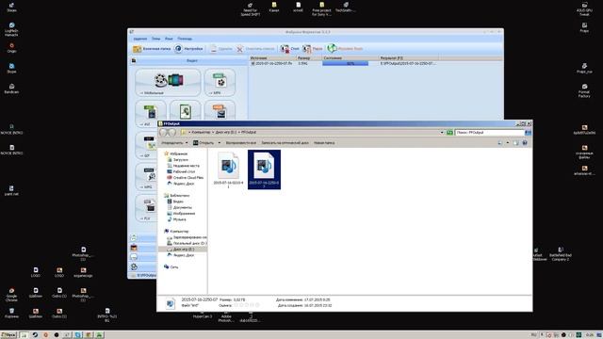The width and height of the screenshot is (603, 339).
Task: Click the change view icon in Explorer
Action: tap(500, 143)
